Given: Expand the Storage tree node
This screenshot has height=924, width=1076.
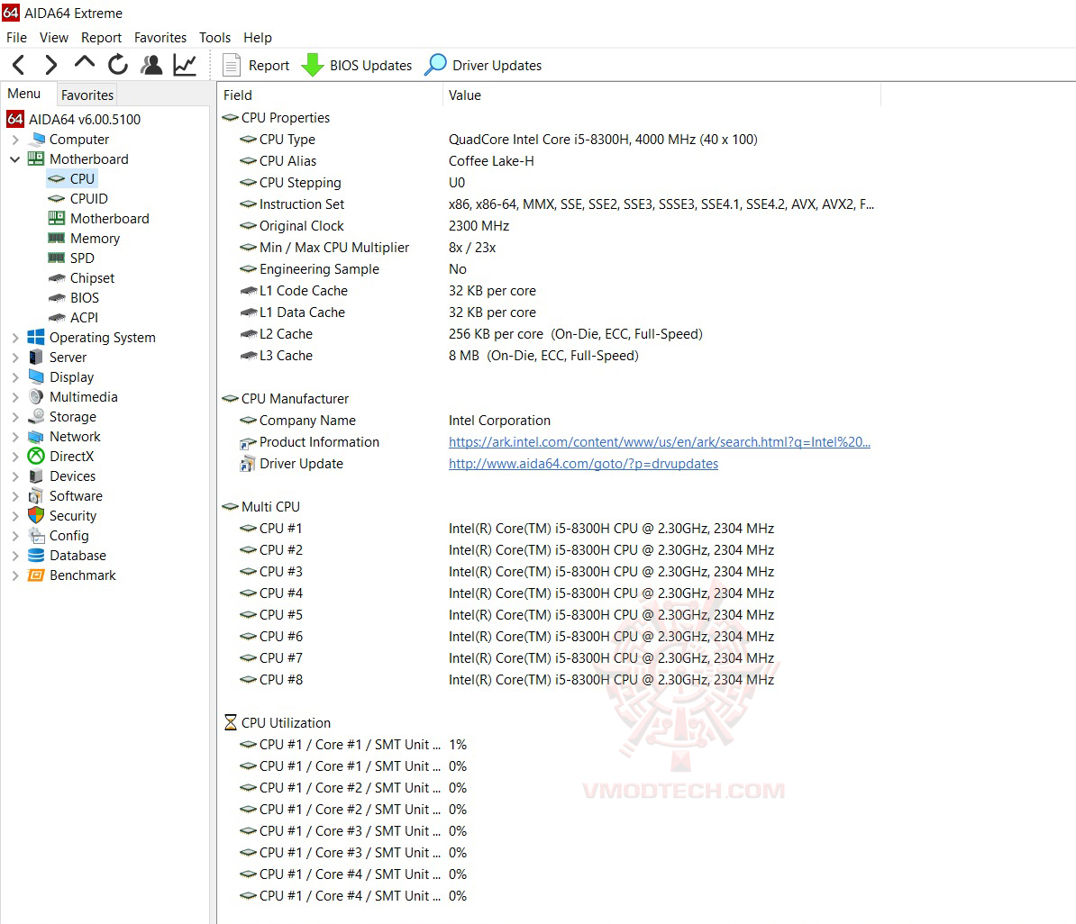Looking at the screenshot, I should pos(15,417).
